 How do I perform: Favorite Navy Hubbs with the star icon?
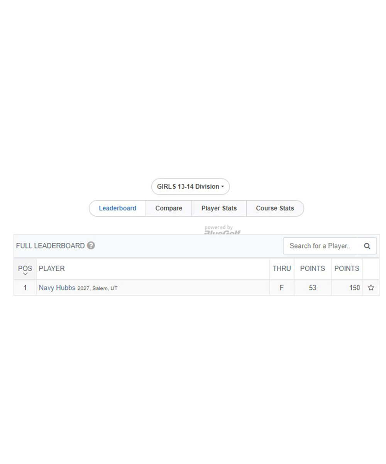[371, 288]
